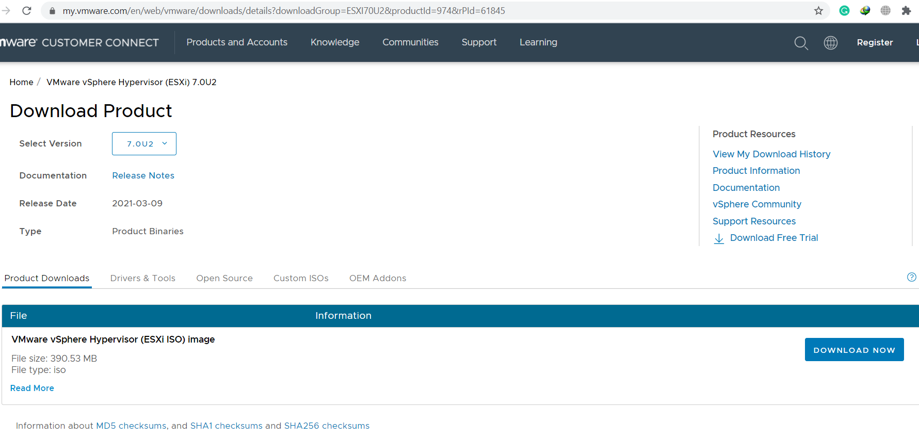
Task: Open the globe language selector icon
Action: pyautogui.click(x=830, y=43)
